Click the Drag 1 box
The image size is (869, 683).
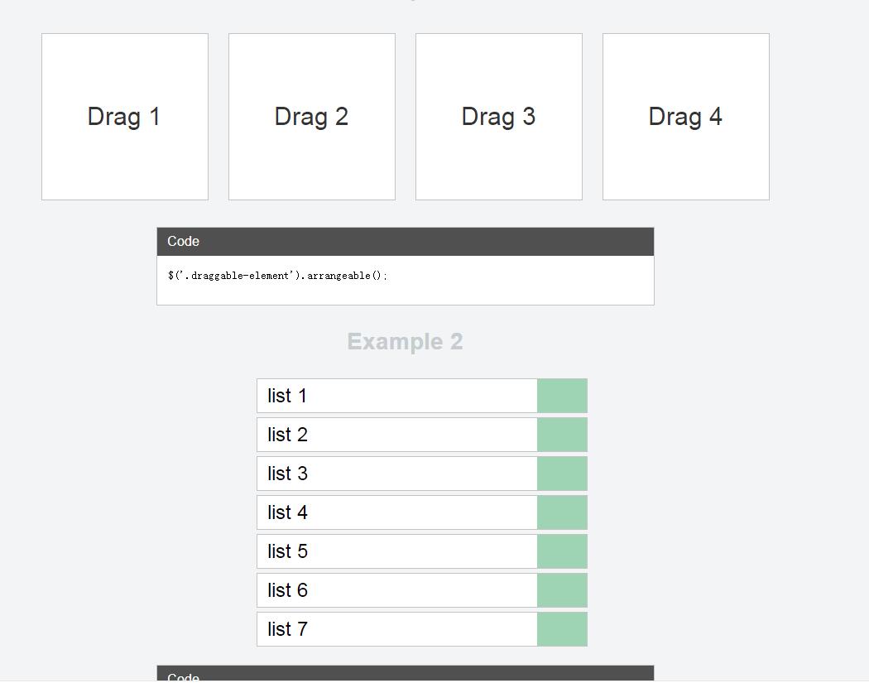[125, 117]
